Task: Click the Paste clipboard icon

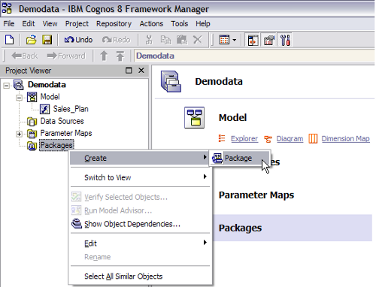Action: (x=182, y=40)
